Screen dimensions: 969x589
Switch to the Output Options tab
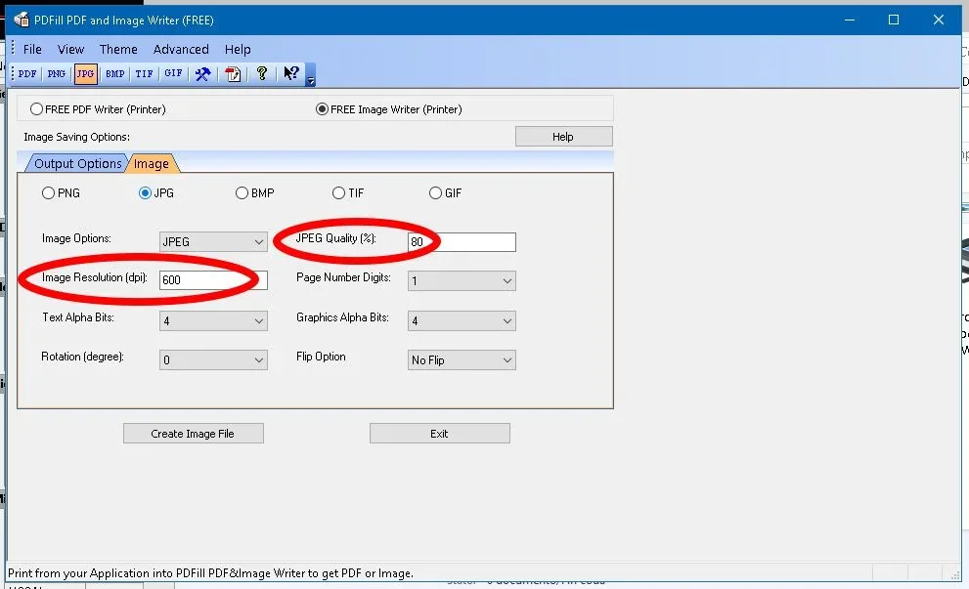[x=77, y=164]
